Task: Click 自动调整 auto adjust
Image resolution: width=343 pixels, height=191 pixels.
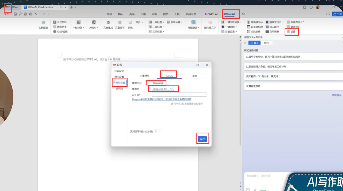Action: (x=272, y=32)
